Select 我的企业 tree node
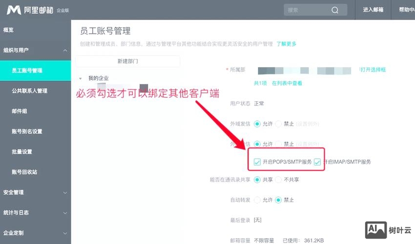This screenshot has width=415, height=244. [x=99, y=79]
